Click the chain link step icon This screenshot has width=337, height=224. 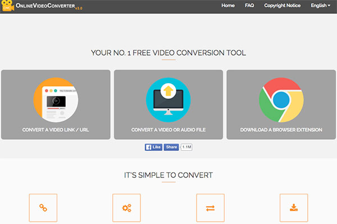(x=43, y=208)
